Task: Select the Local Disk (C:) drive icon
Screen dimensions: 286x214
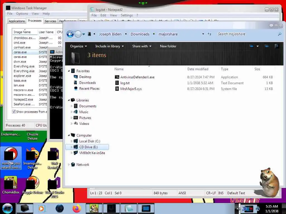Action: (x=76, y=141)
